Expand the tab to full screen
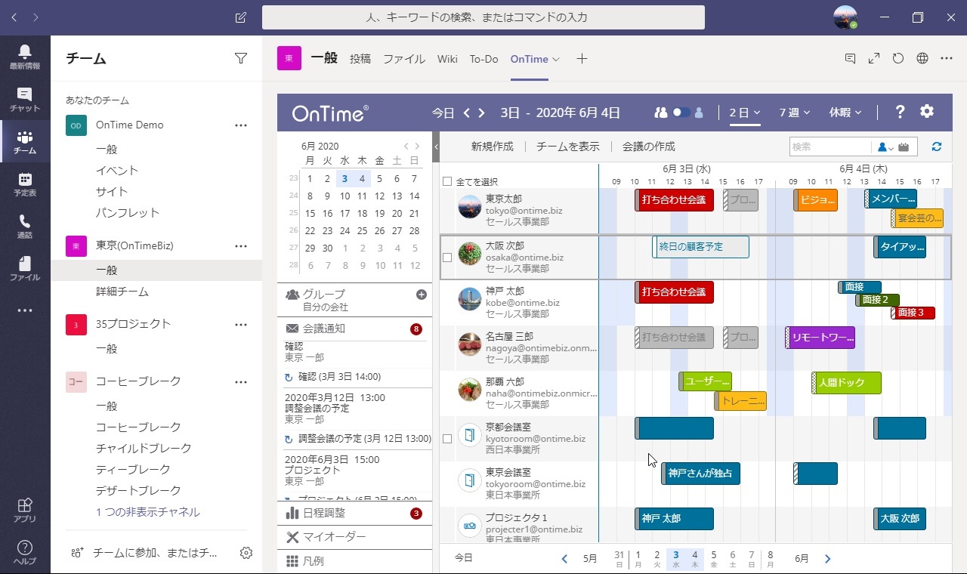 874,59
